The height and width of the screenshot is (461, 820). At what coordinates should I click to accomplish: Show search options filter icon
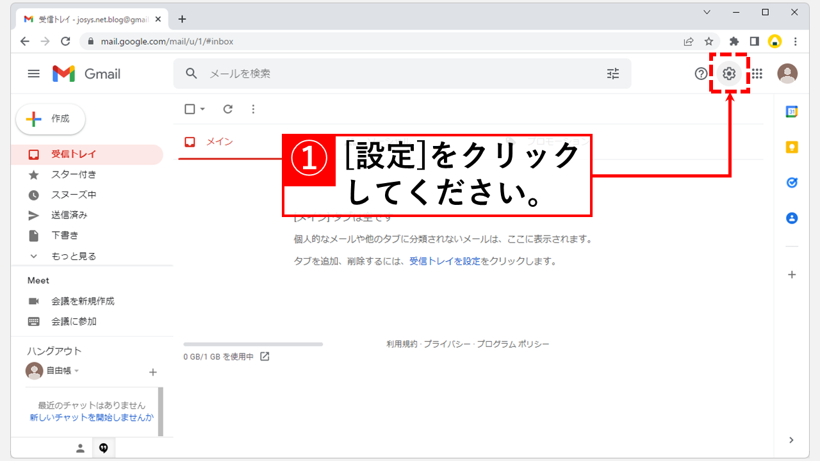(x=613, y=74)
